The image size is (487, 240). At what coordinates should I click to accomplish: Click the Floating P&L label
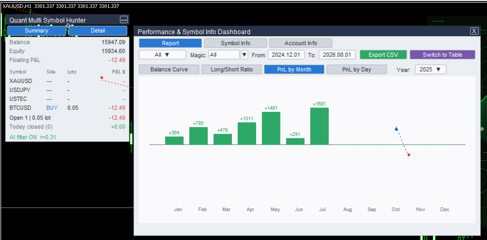coord(25,60)
